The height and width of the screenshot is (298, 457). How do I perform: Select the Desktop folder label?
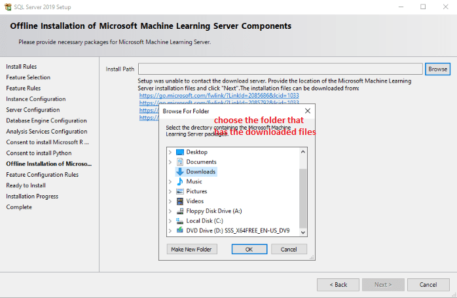pos(196,152)
